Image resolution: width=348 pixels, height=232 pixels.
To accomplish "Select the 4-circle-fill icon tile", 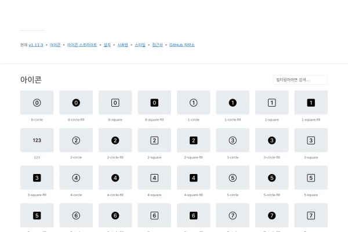I will point(115,177).
